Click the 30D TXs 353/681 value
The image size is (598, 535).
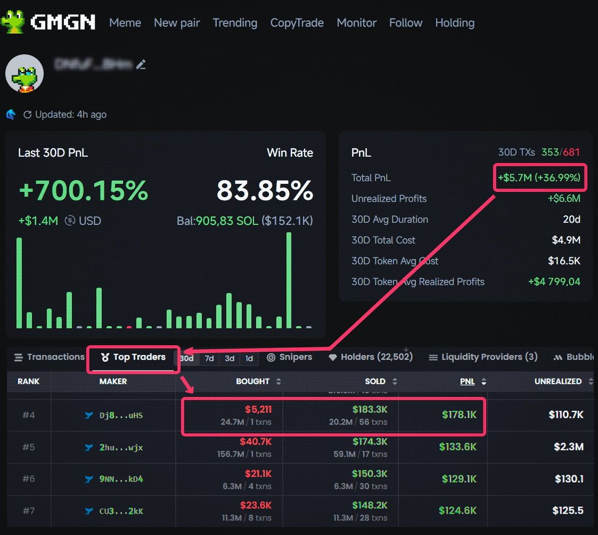(x=560, y=152)
